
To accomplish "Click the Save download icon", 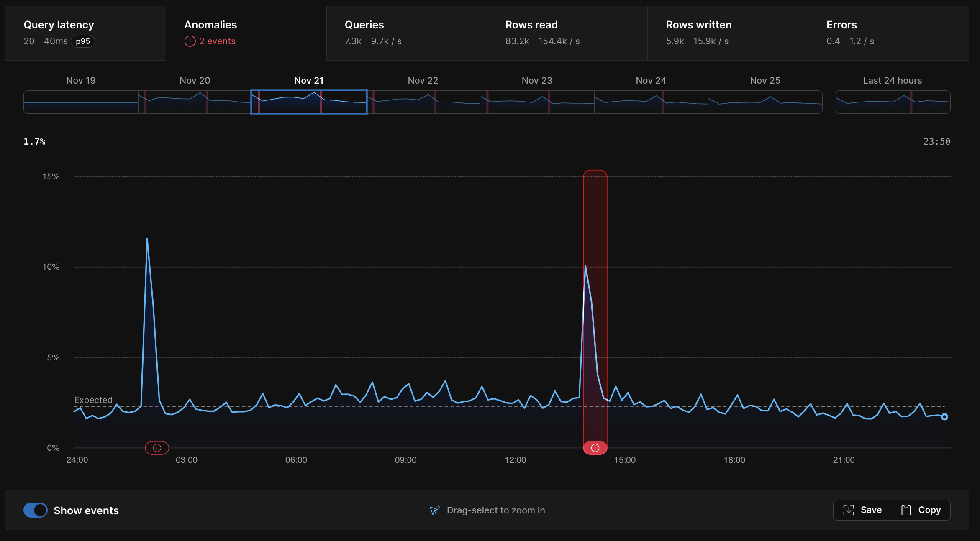I will (x=849, y=510).
